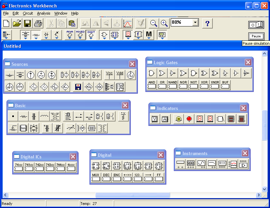The width and height of the screenshot is (270, 208).
Task: Click the Pause simulation button
Action: (x=256, y=36)
